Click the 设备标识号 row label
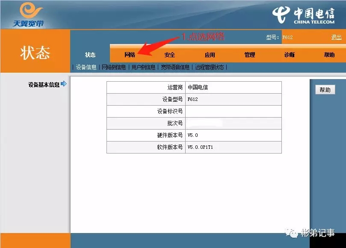Screen dimensions: 346x248 coord(170,111)
